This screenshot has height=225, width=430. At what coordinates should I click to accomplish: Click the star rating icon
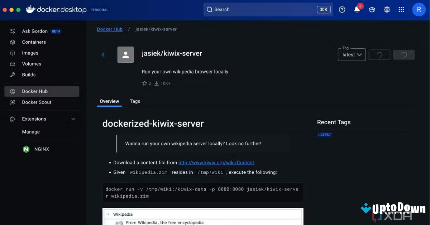(145, 83)
